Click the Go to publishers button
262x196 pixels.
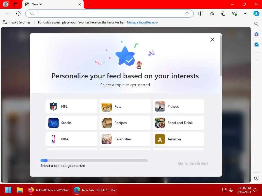[x=193, y=163]
